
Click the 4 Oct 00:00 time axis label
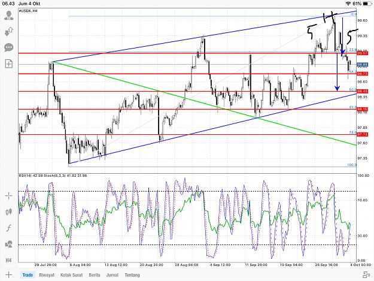(360, 265)
